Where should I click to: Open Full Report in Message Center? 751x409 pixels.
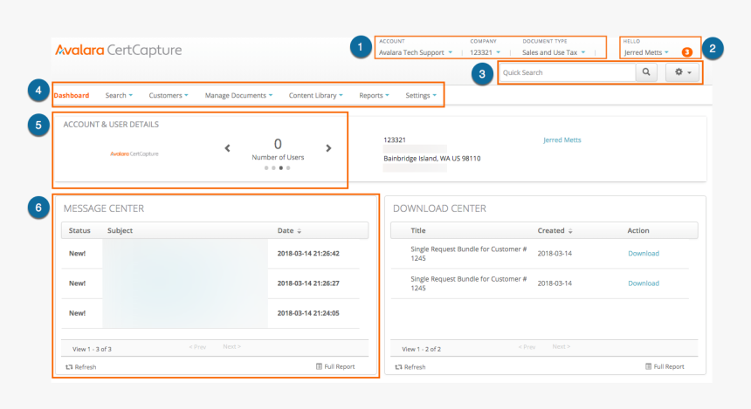(335, 366)
